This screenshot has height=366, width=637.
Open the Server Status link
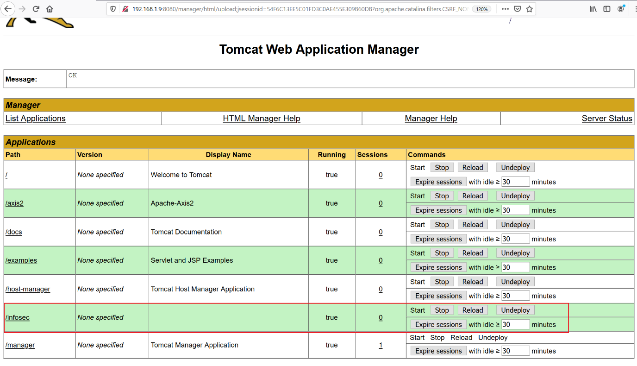pyautogui.click(x=606, y=119)
